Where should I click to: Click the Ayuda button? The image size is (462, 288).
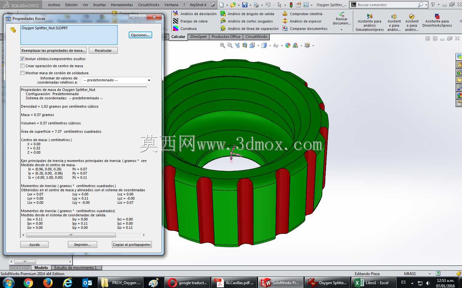pyautogui.click(x=34, y=245)
